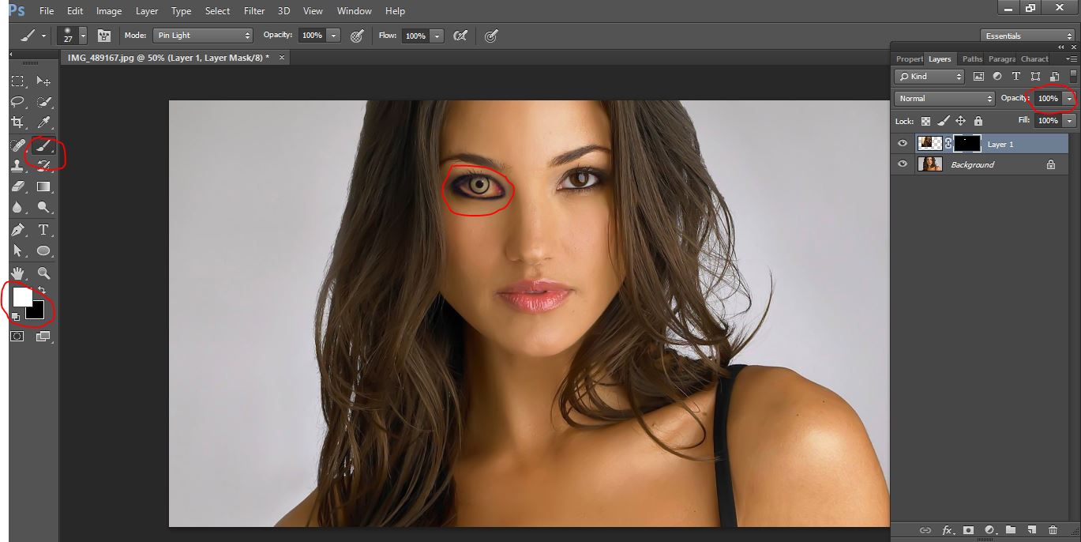Viewport: 1081px width, 542px height.
Task: Select the Crop tool
Action: click(x=17, y=122)
